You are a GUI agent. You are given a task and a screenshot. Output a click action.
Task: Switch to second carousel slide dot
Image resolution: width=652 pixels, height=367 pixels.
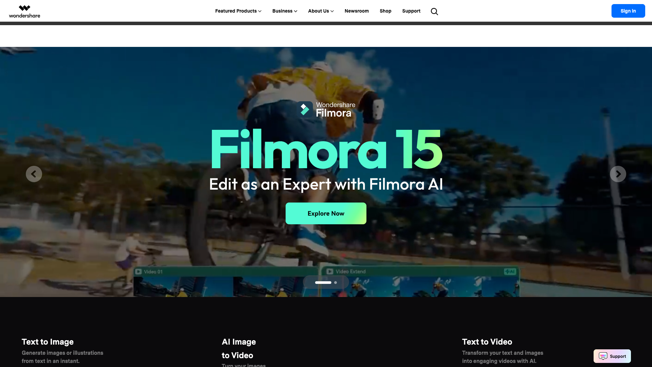pyautogui.click(x=336, y=282)
